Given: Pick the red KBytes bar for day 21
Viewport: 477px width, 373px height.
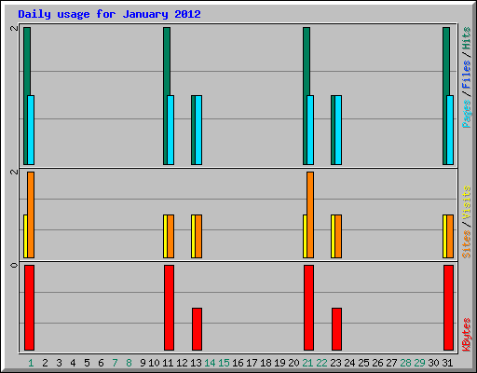Looking at the screenshot, I should pyautogui.click(x=308, y=308).
